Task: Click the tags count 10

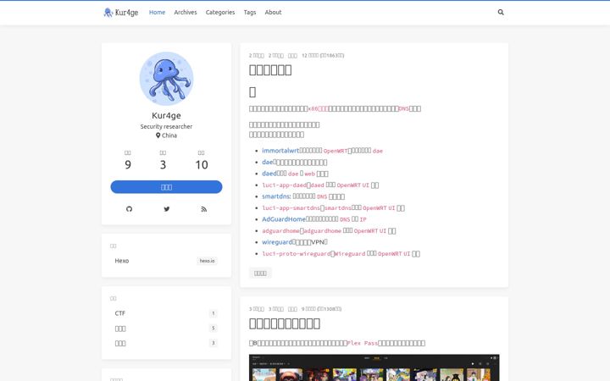Action: click(202, 165)
